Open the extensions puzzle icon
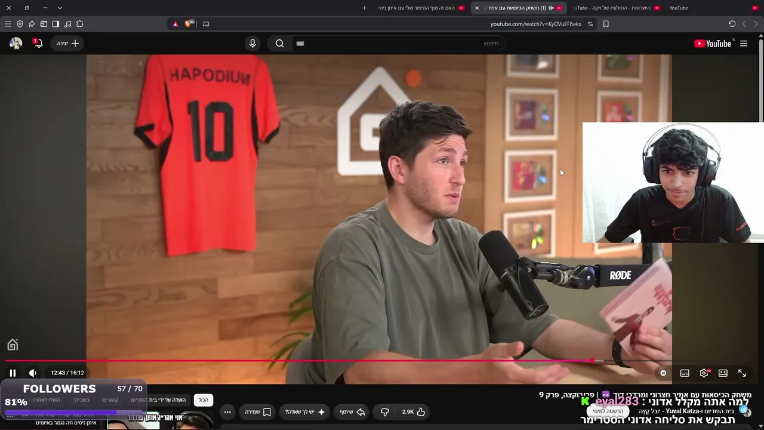The image size is (764, 430). click(x=79, y=24)
